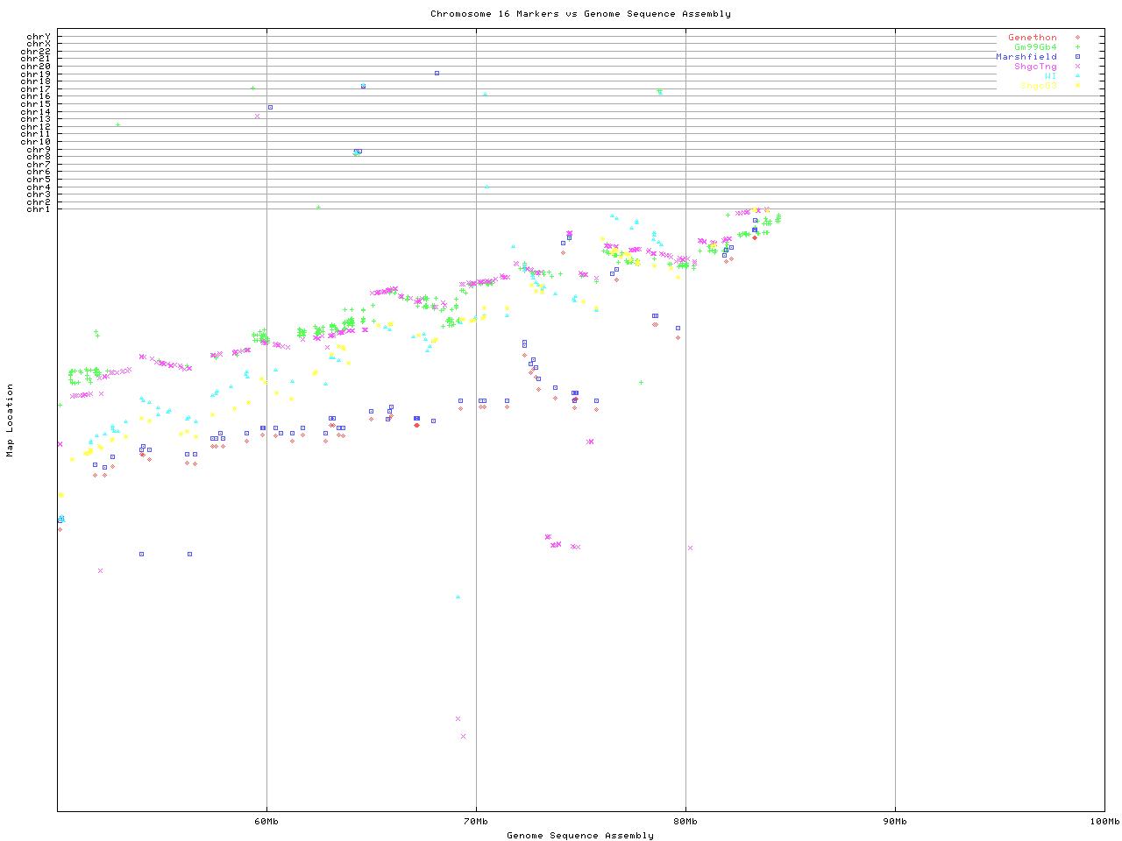Select the ShgcTng legend label
Screen dimensions: 1122x841
point(1035,67)
